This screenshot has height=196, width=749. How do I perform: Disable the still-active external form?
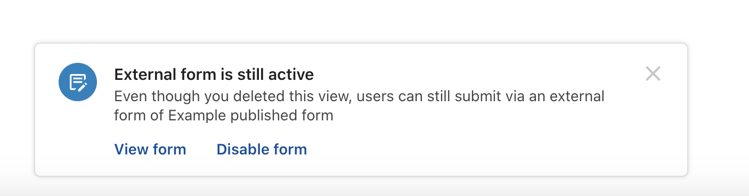tap(262, 149)
